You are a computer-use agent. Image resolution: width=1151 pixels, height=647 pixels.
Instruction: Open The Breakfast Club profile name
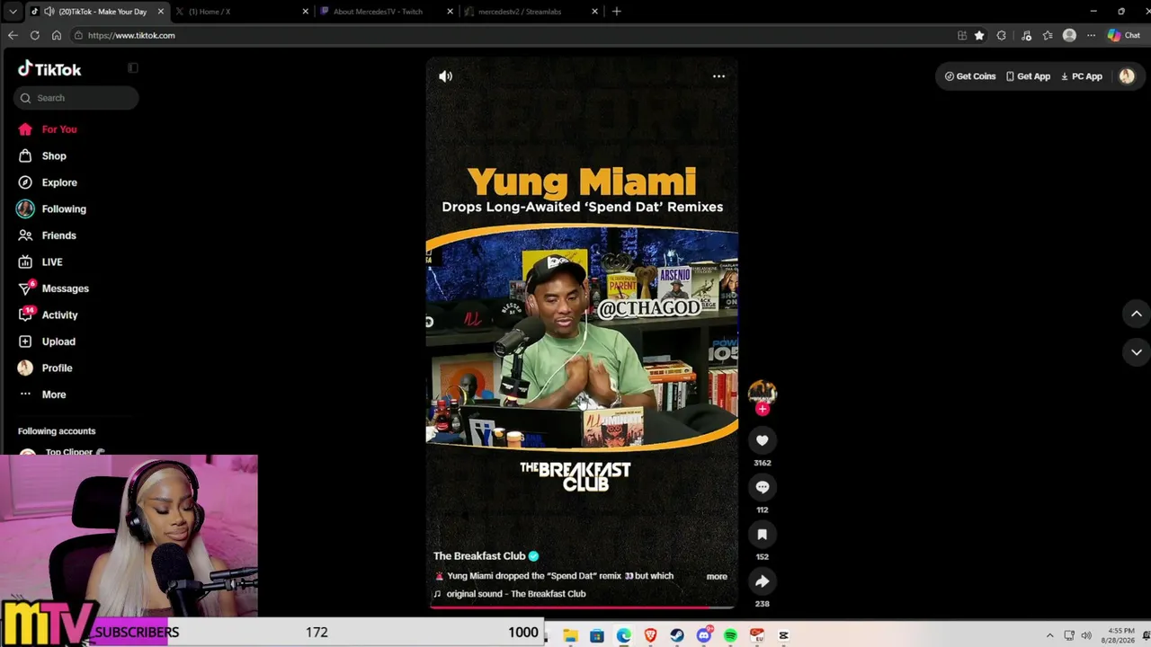pos(479,556)
